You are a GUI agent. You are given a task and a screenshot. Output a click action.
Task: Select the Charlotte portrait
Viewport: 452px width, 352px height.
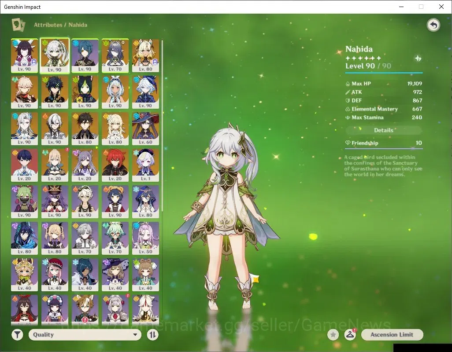[55, 275]
